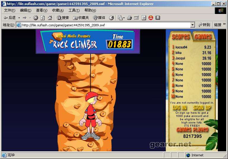Click the climber character in red
The width and height of the screenshot is (228, 159).
(x=91, y=116)
